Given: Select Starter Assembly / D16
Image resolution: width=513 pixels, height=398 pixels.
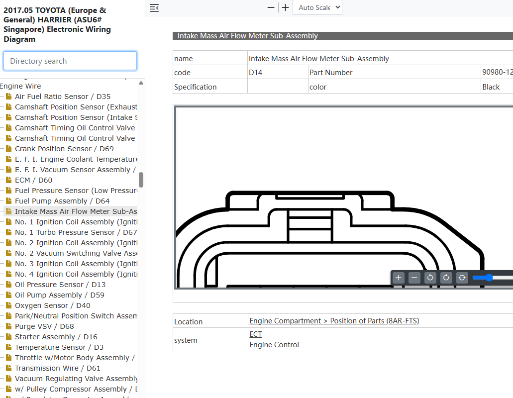Looking at the screenshot, I should (56, 337).
